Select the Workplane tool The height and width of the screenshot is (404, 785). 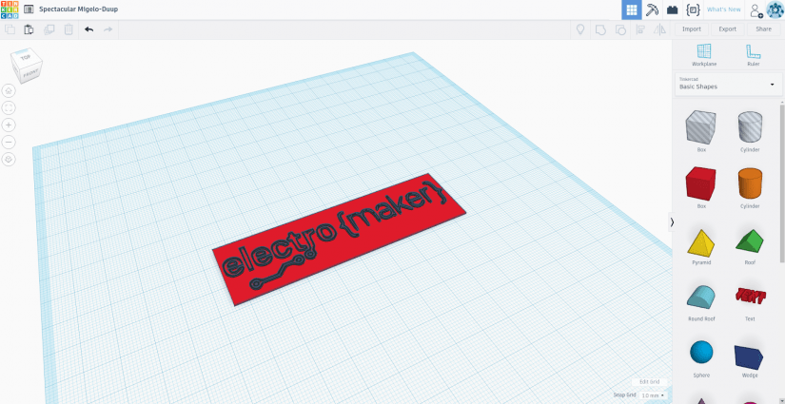tap(704, 55)
